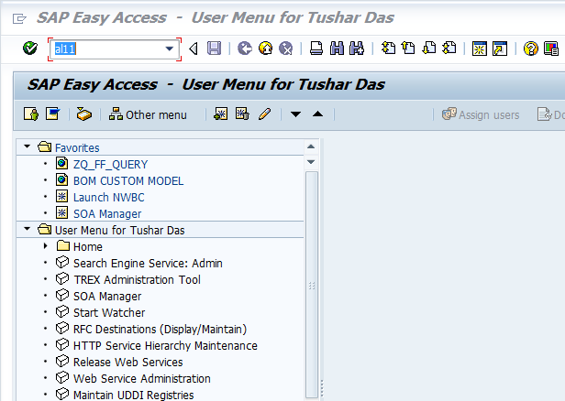
Task: Move favorites down with down arrow
Action: click(295, 114)
